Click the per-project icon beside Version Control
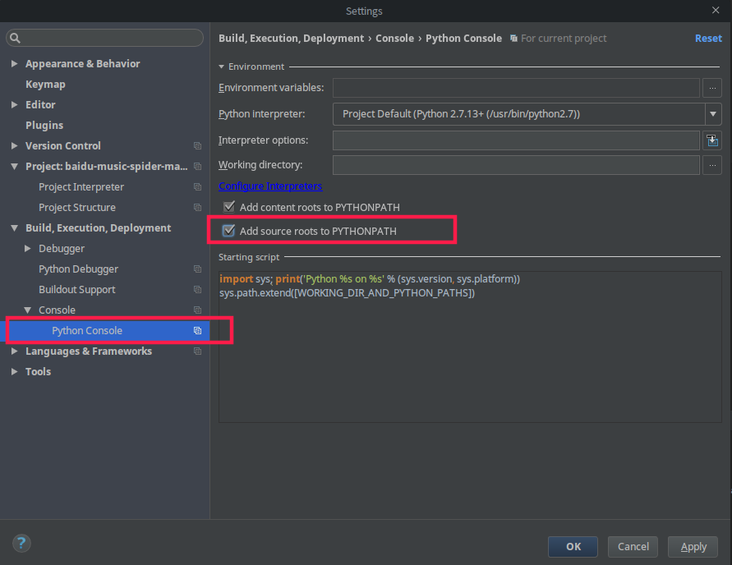The width and height of the screenshot is (732, 565). tap(197, 146)
